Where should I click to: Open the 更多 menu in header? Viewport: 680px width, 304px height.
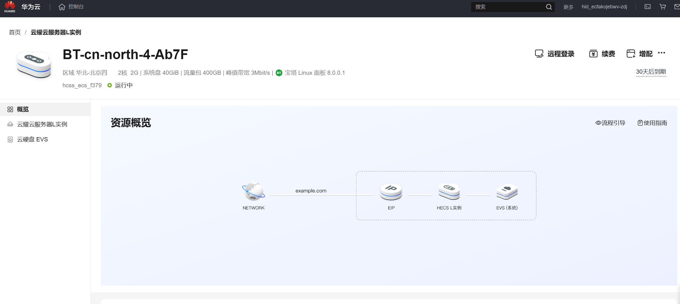tap(568, 7)
